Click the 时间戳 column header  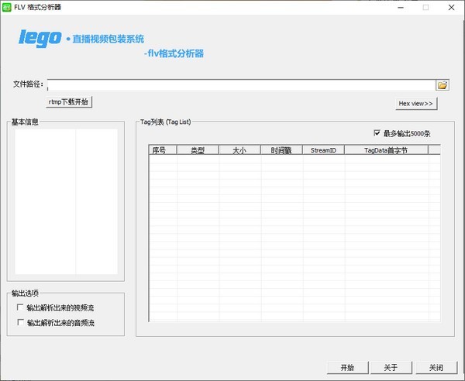(281, 150)
